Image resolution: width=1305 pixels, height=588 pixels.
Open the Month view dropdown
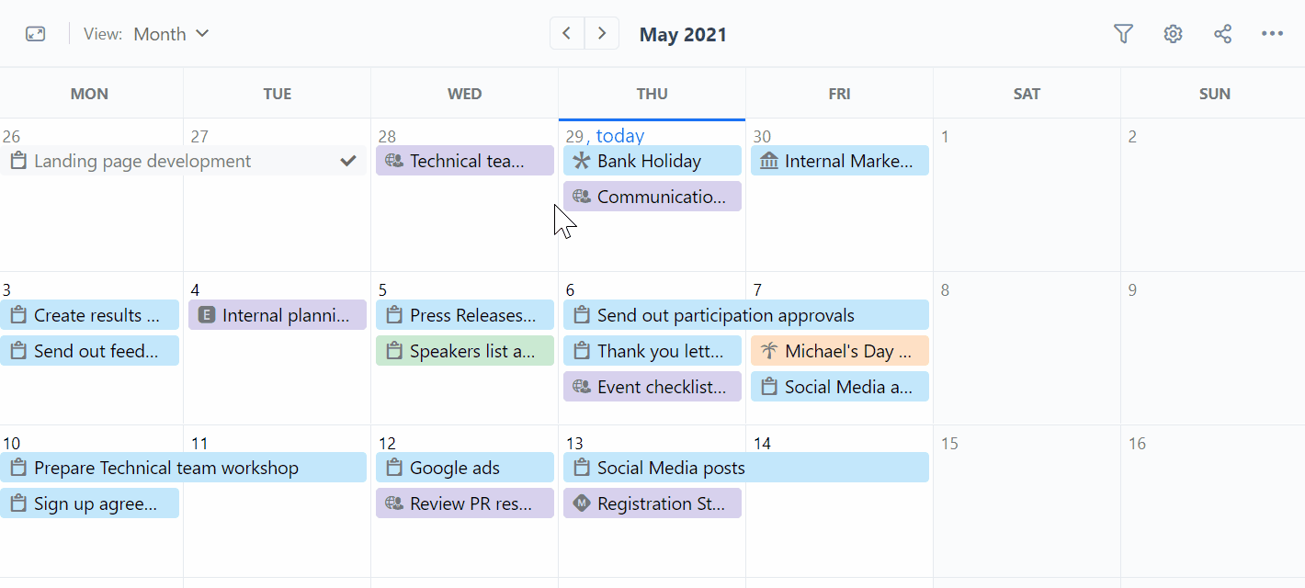pos(171,34)
